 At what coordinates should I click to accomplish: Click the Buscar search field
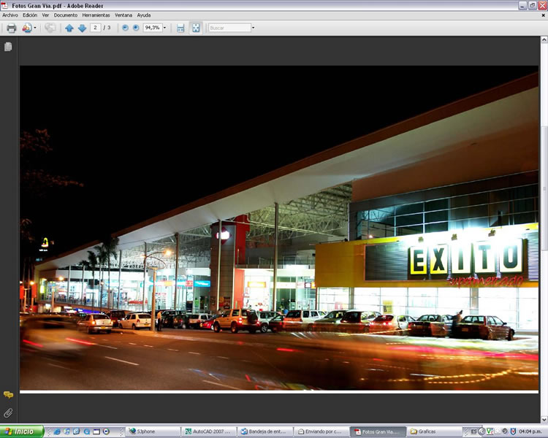tap(229, 28)
